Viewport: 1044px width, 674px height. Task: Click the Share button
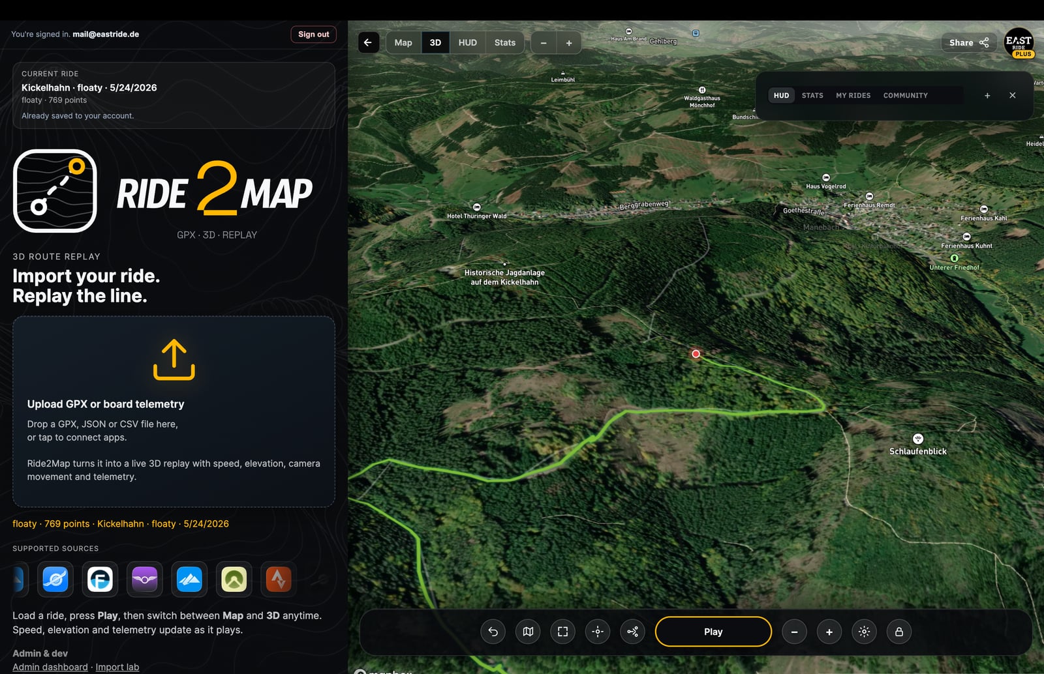coord(969,42)
